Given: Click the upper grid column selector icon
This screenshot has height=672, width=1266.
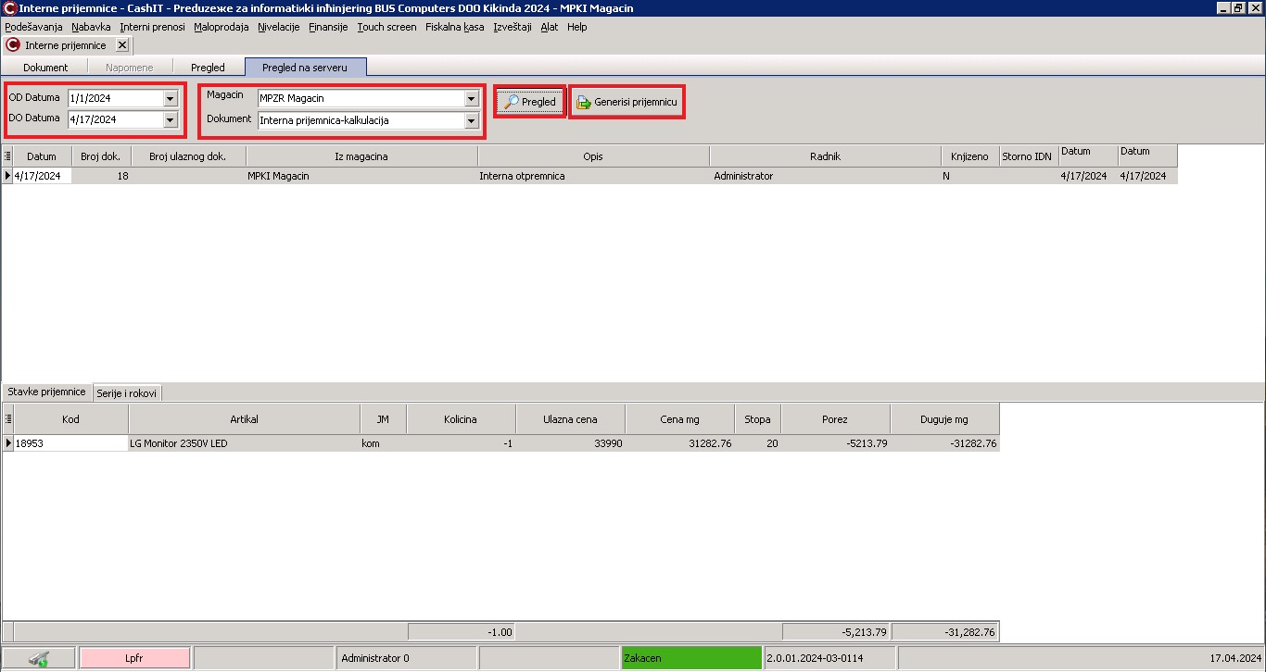Looking at the screenshot, I should tap(7, 156).
